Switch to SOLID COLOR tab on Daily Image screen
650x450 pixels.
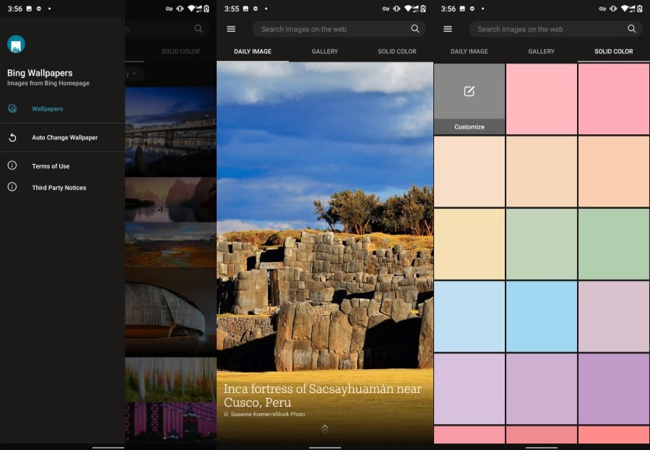tap(396, 51)
